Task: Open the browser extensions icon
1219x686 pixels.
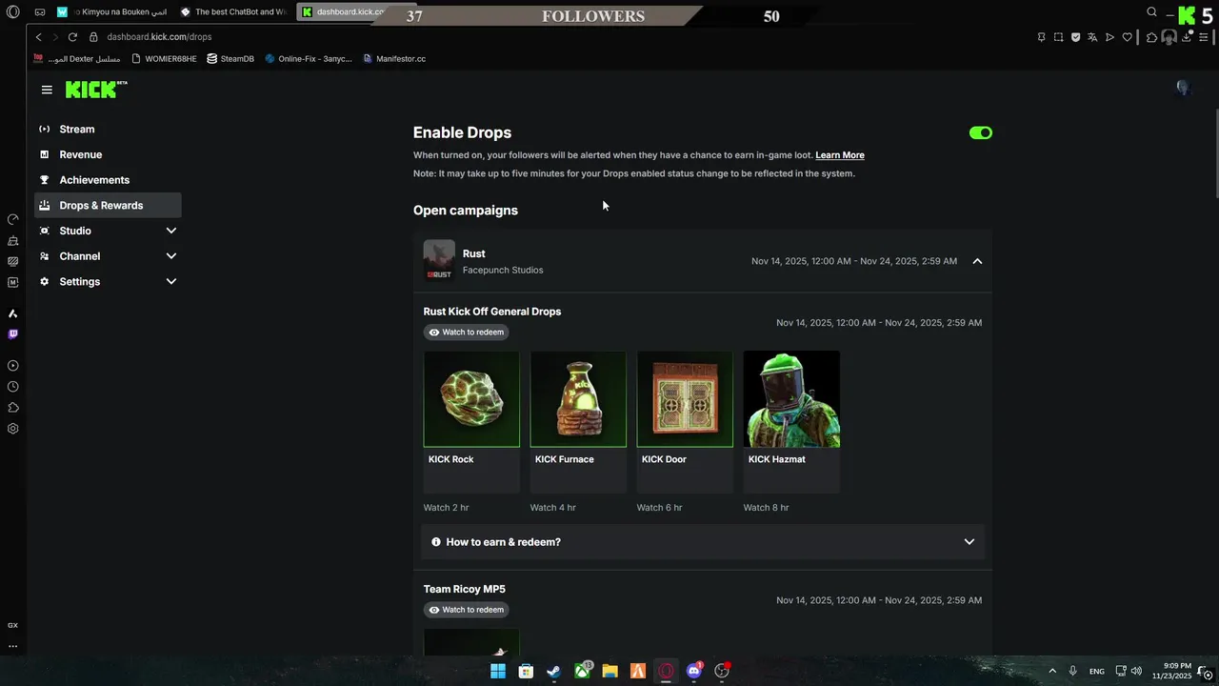Action: coord(1151,37)
